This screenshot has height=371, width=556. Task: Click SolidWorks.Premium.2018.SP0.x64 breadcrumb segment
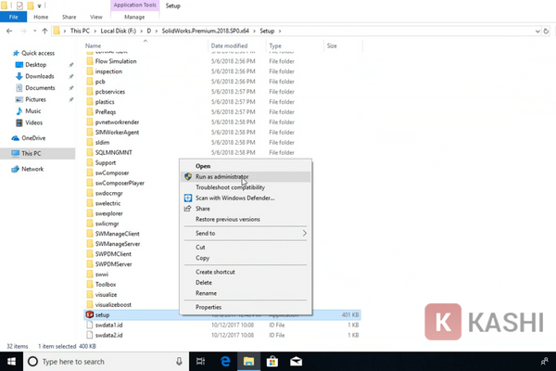[x=206, y=31]
